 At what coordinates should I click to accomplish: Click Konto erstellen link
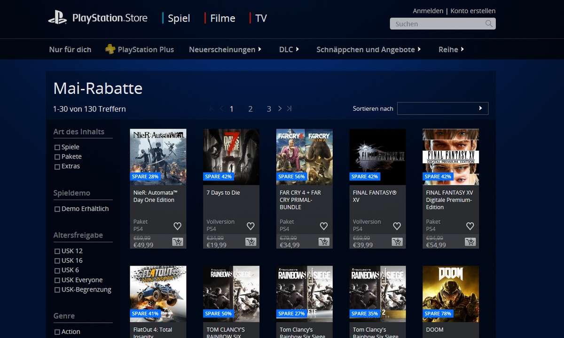(x=473, y=11)
